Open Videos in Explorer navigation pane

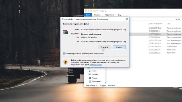pyautogui.click(x=94, y=78)
